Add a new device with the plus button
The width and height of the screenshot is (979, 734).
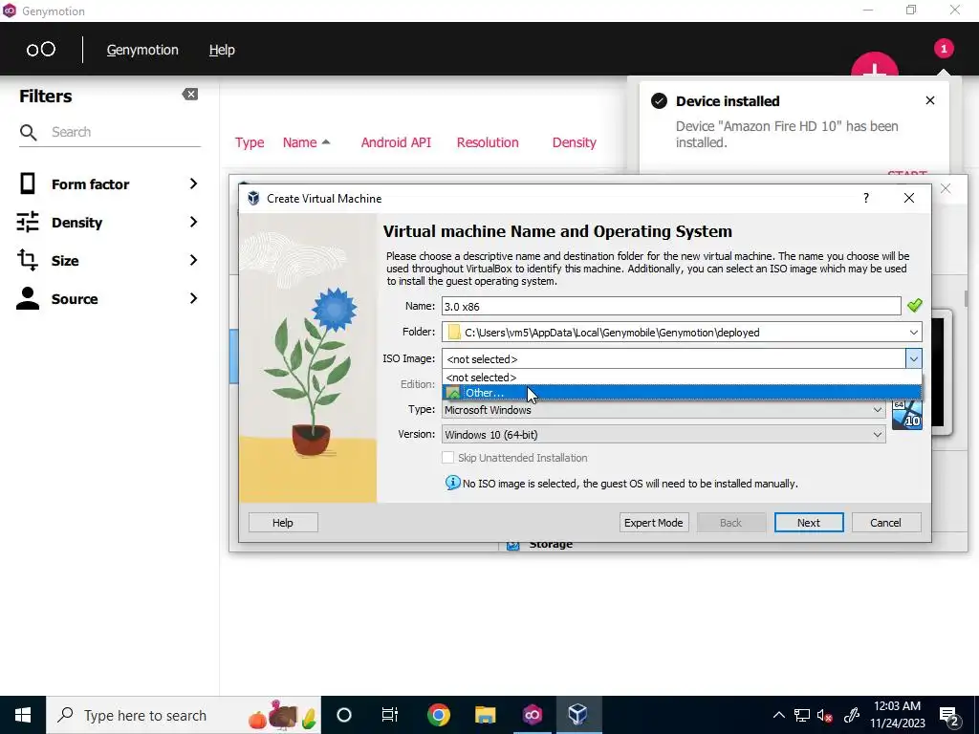tap(875, 64)
